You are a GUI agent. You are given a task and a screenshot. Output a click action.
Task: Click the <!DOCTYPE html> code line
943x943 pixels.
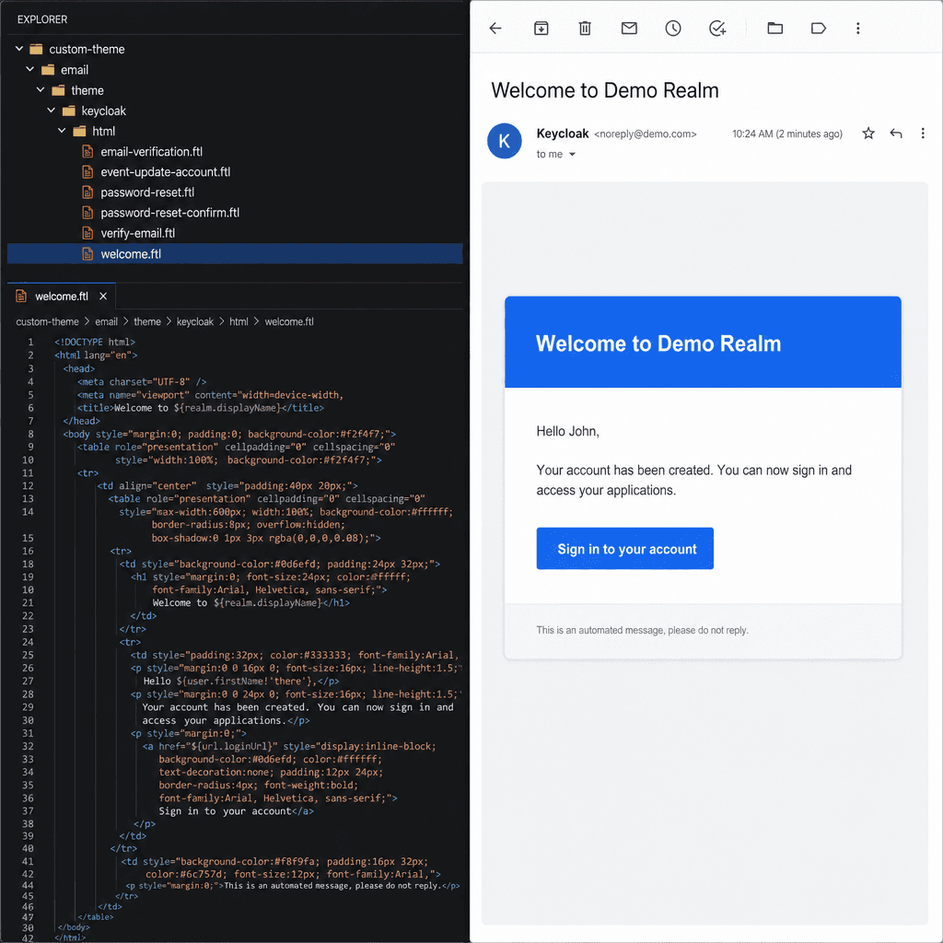[95, 343]
